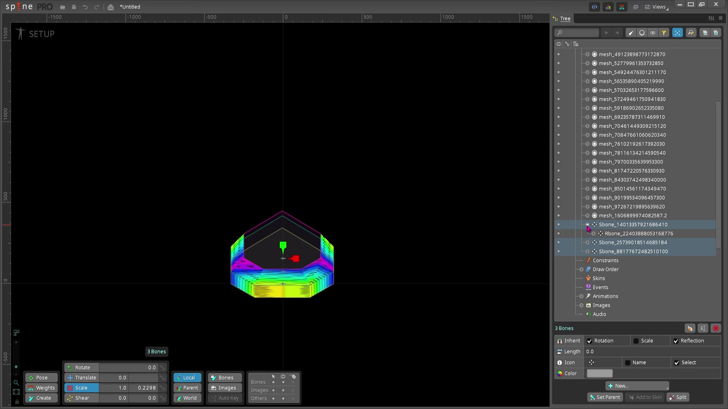Image resolution: width=728 pixels, height=409 pixels.
Task: Open the Views dropdown menu
Action: [x=657, y=7]
